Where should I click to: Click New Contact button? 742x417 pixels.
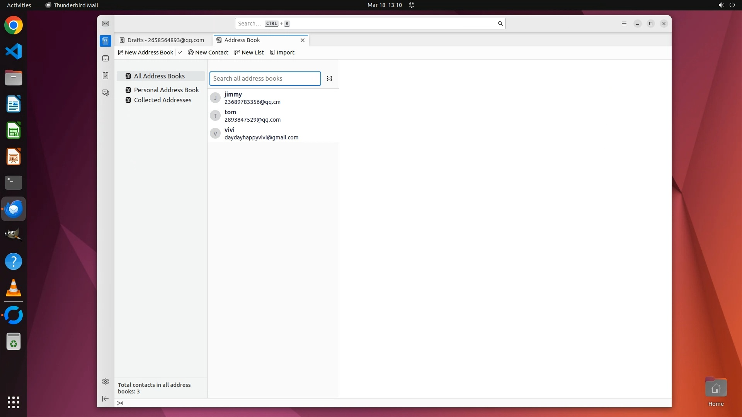[x=208, y=53]
